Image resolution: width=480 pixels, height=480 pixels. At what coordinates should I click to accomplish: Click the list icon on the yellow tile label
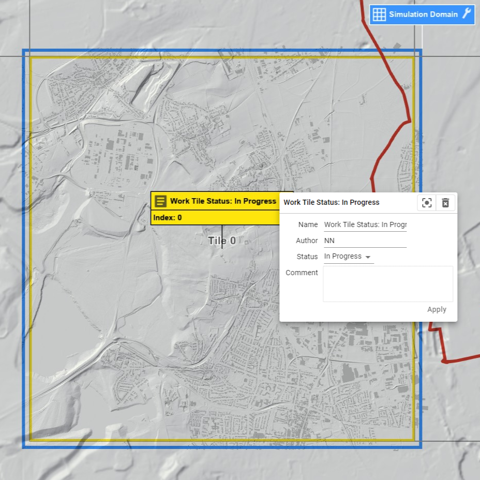[161, 201]
